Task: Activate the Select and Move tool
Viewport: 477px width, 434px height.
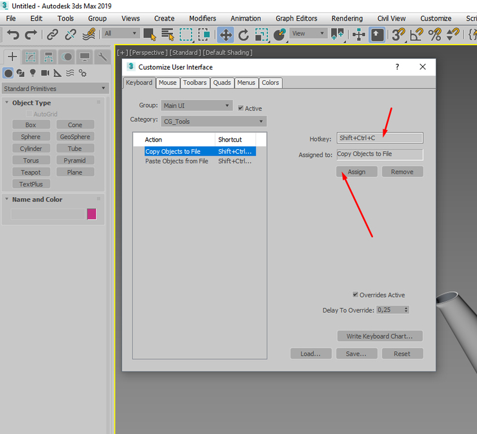Action: 225,35
